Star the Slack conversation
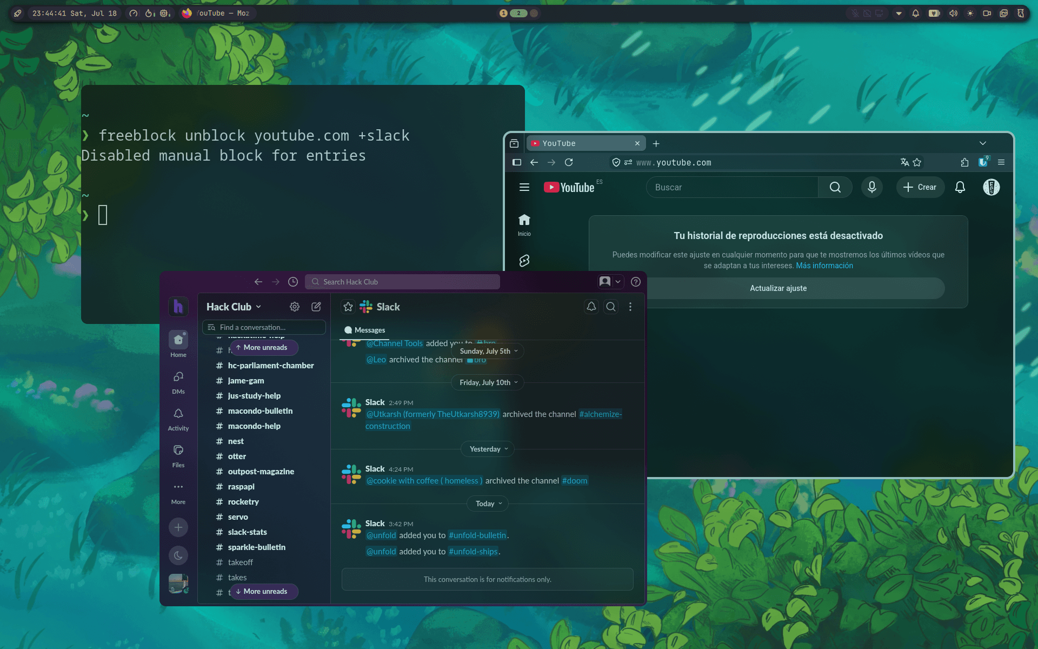The image size is (1038, 649). coord(348,307)
